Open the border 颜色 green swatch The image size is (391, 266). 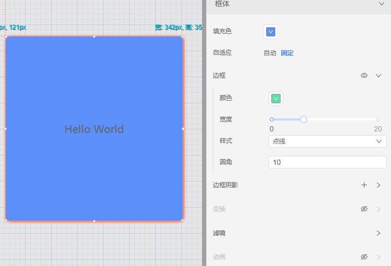pos(276,99)
